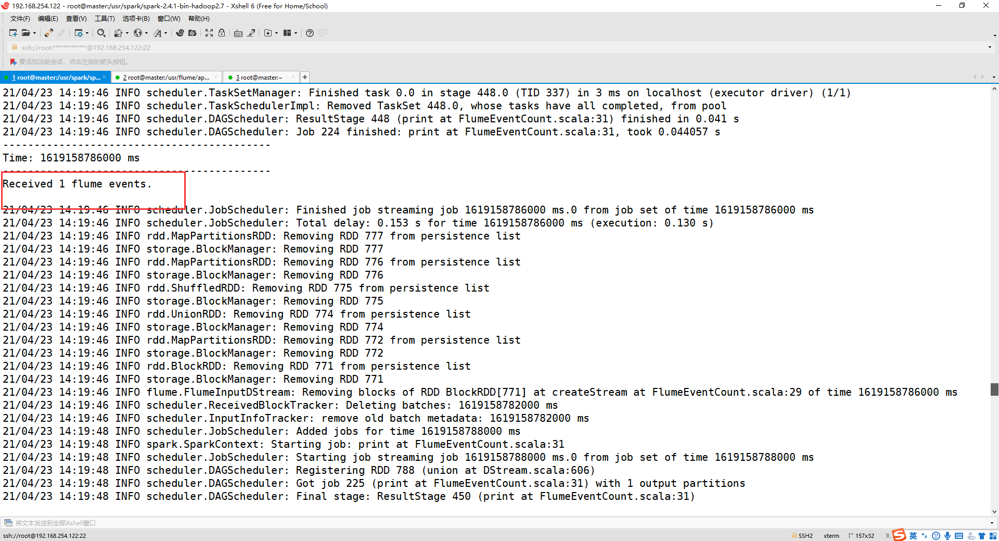Image resolution: width=999 pixels, height=541 pixels.
Task: Click the new file transfer icon
Action: [268, 33]
